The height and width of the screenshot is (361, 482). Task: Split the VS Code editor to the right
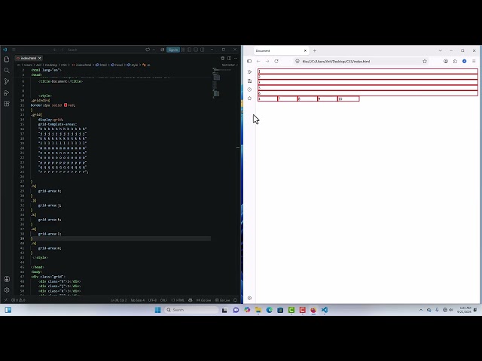(x=229, y=58)
